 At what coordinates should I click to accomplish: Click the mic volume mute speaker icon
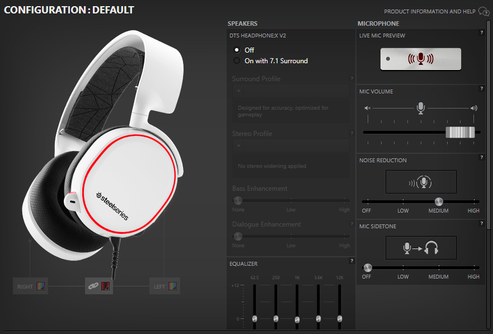coord(368,108)
